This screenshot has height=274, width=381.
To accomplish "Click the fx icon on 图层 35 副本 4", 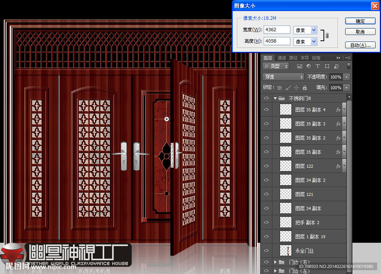I will tap(338, 110).
